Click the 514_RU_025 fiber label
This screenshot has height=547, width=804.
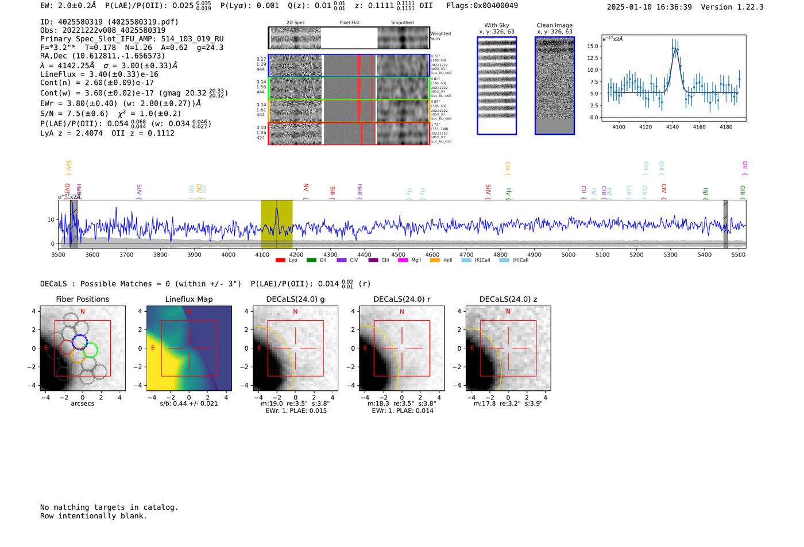441,142
